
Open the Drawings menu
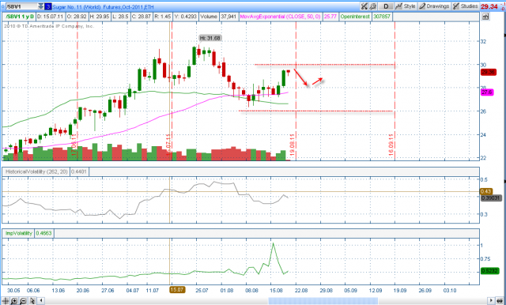point(434,6)
